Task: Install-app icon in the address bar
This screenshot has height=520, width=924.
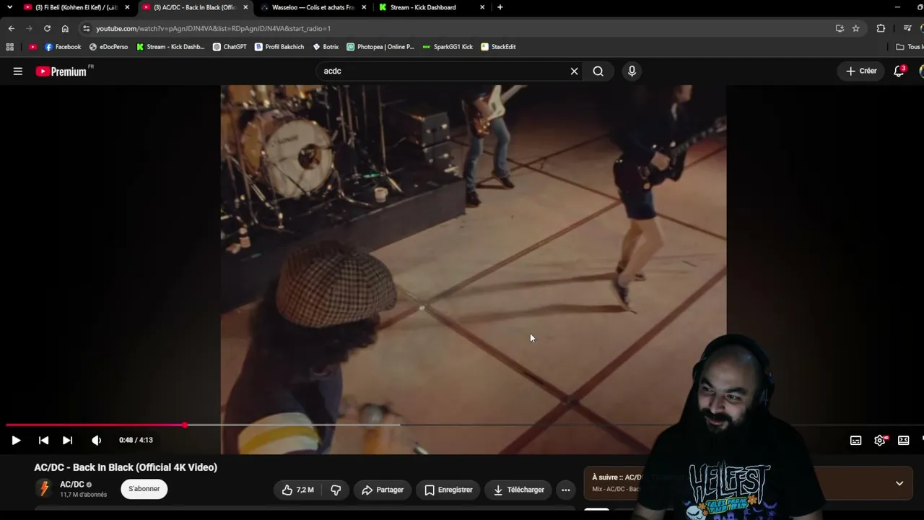Action: pos(840,28)
